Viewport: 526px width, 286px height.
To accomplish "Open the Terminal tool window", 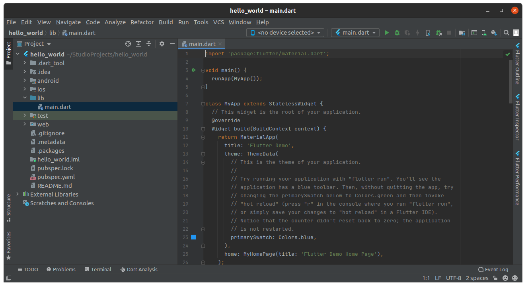I will (97, 269).
